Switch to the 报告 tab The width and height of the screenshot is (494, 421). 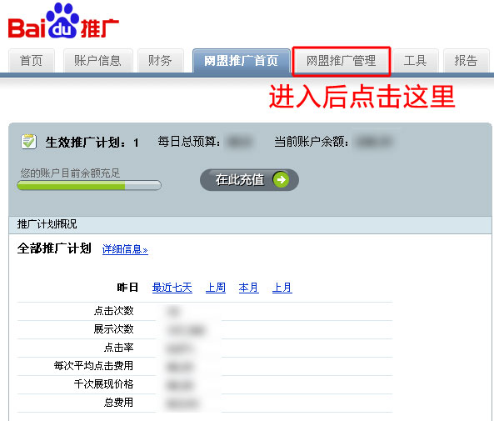[x=466, y=61]
